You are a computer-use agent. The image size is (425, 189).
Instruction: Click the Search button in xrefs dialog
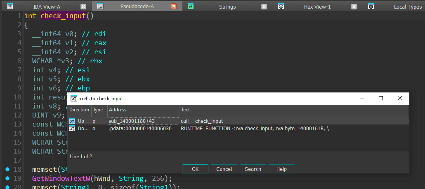click(x=253, y=169)
